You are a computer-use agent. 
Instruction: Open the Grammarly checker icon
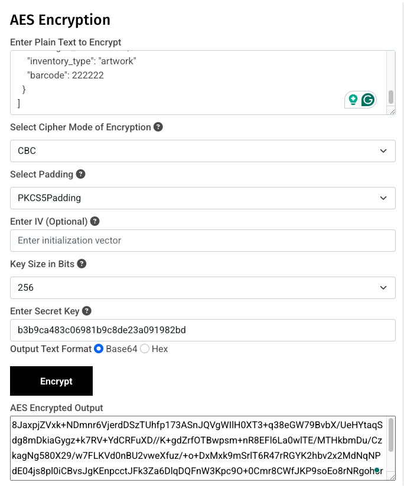pyautogui.click(x=369, y=99)
